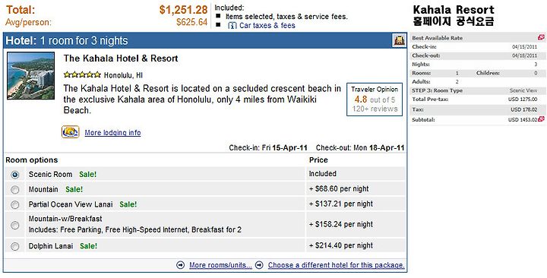
Task: Click the Traveler Opinion rating box
Action: (375, 100)
